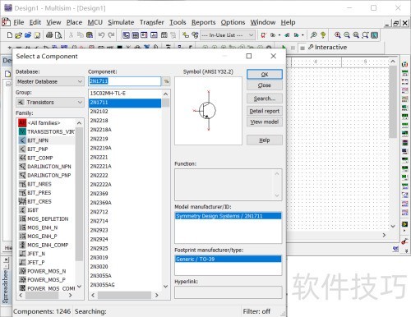Screen dimensions: 411x317
Task: Click the Undo arrow icon
Action: (x=101, y=35)
